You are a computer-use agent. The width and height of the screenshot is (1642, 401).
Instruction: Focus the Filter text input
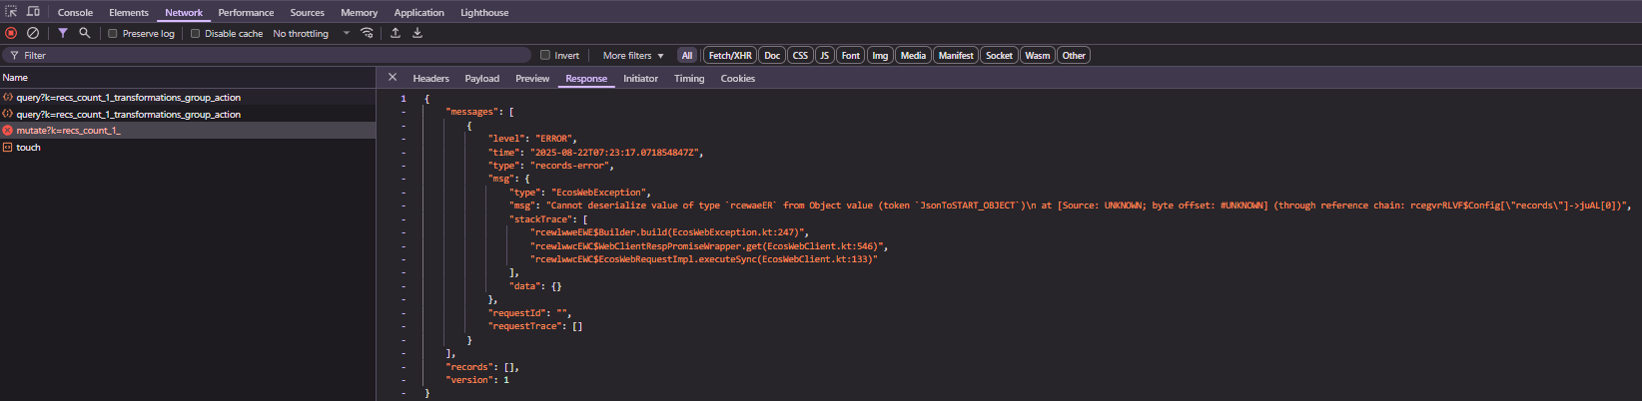point(268,56)
